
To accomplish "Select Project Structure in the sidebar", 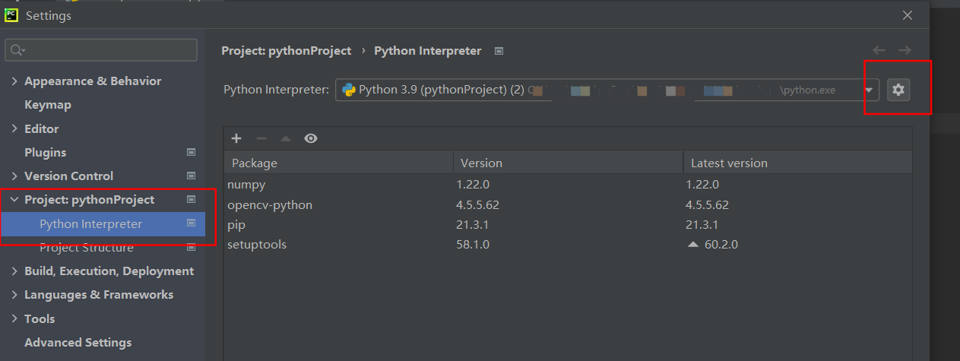I will (87, 248).
